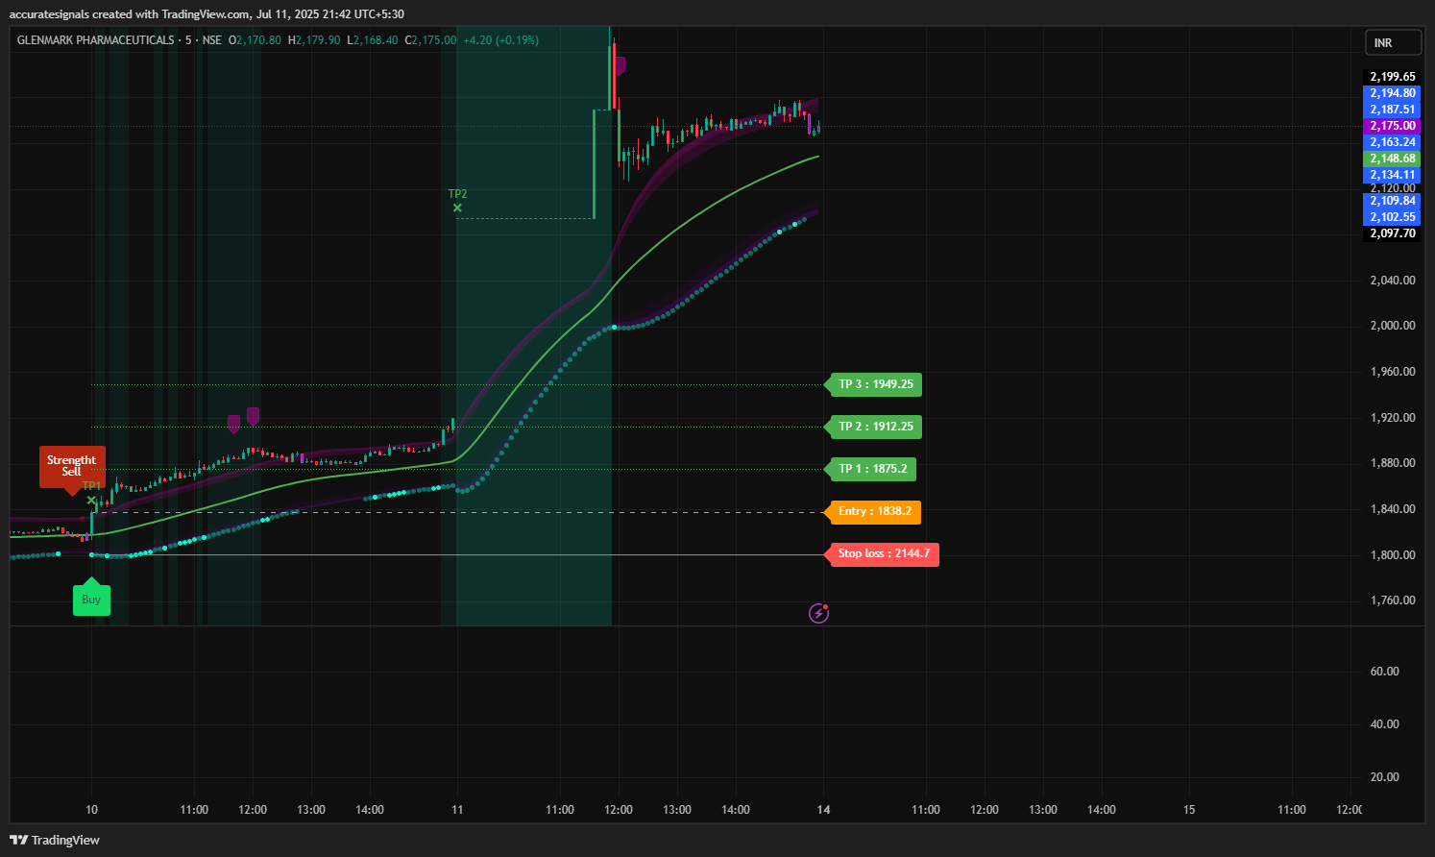Select the TP 3 : 1949.25 label

click(x=875, y=384)
